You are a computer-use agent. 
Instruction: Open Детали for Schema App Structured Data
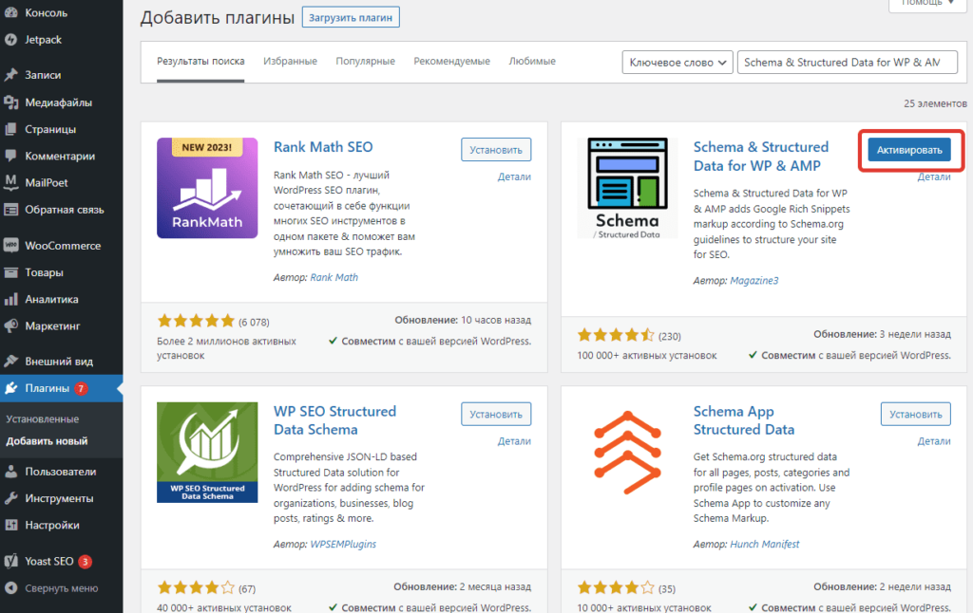tap(934, 441)
